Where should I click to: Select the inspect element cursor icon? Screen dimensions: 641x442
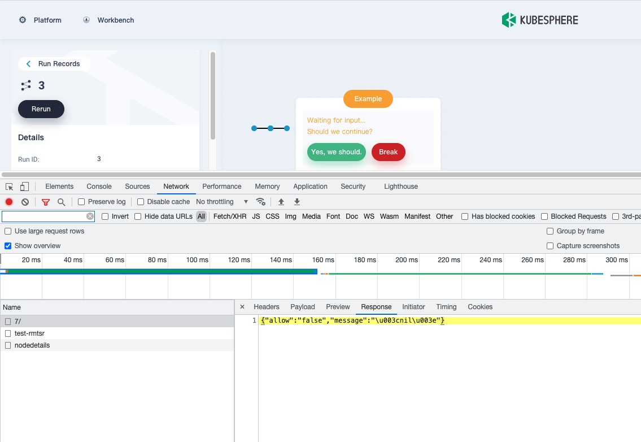click(x=8, y=186)
